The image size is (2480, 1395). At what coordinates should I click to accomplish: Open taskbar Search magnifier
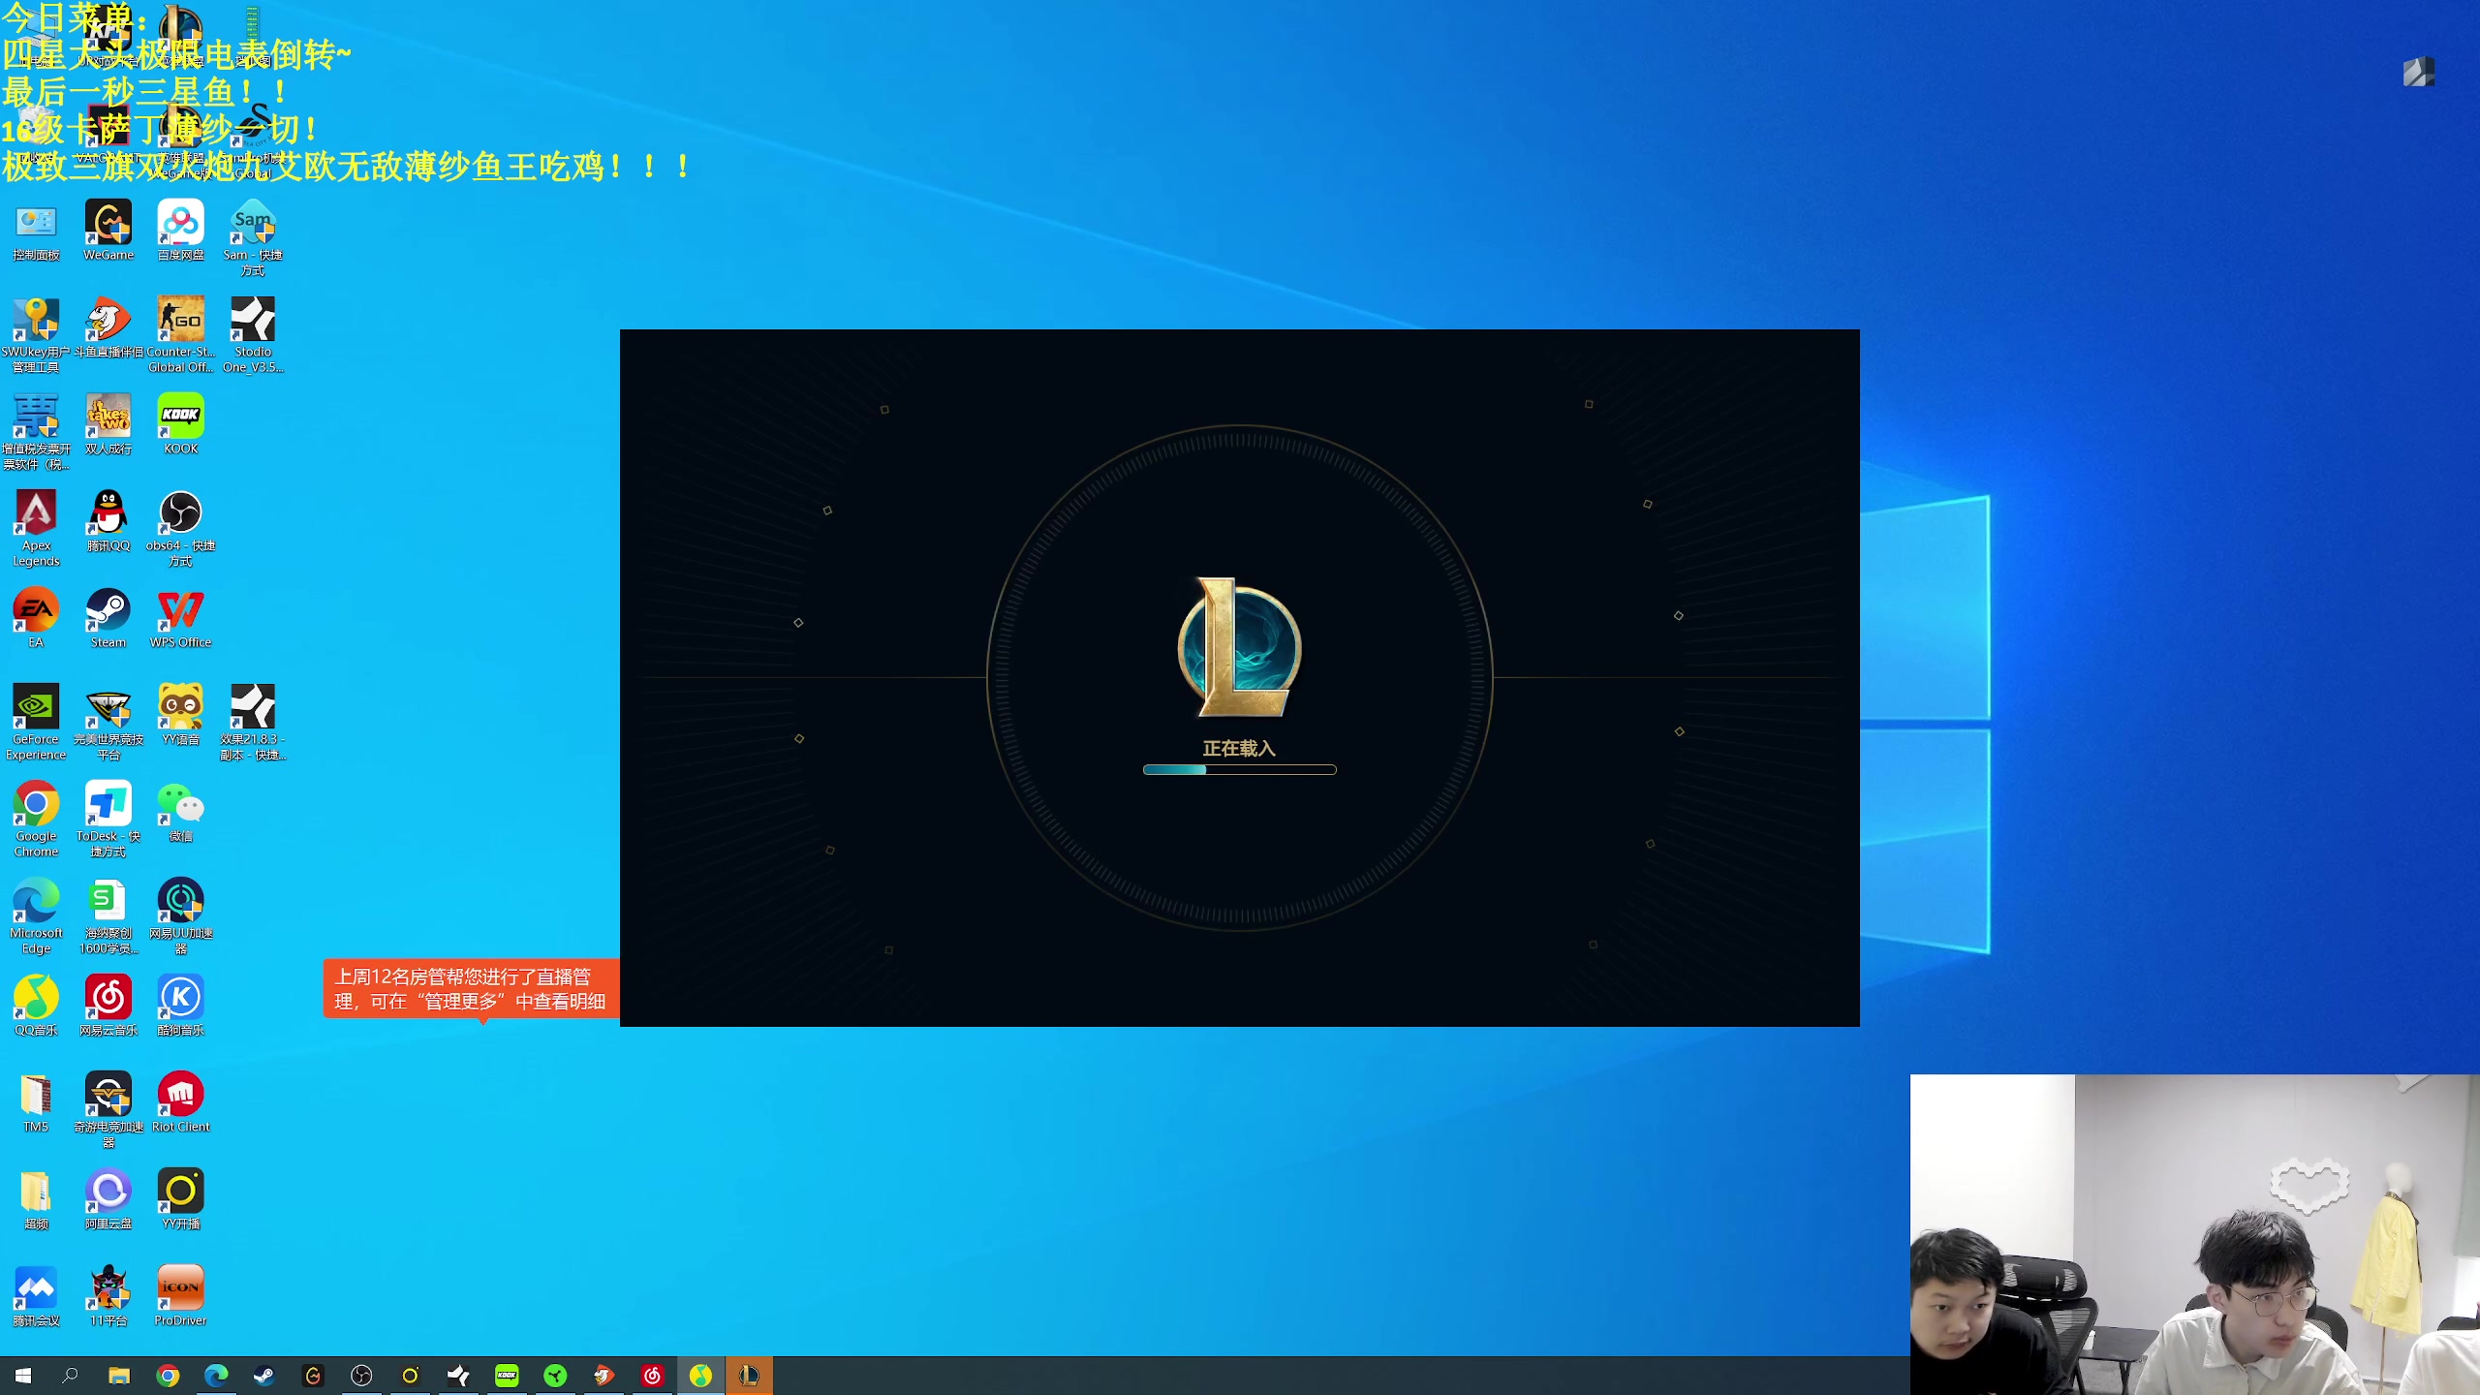71,1376
